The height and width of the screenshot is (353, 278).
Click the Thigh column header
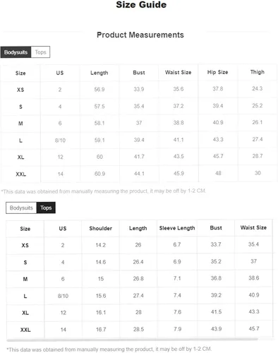(258, 72)
